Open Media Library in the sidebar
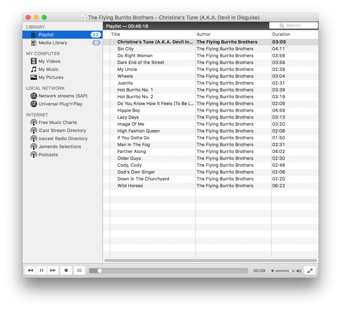 point(63,43)
